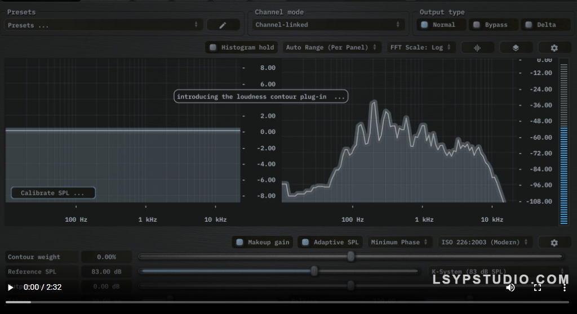
Task: Click the Reference SPL slider handle
Action: coord(314,271)
